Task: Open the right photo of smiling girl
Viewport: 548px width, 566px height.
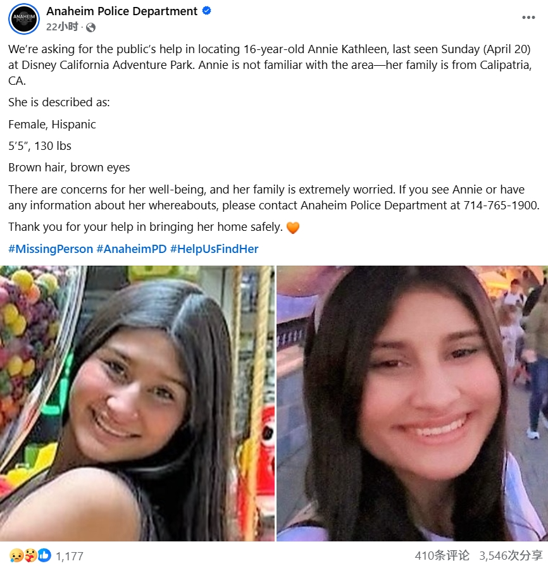Action: 412,403
